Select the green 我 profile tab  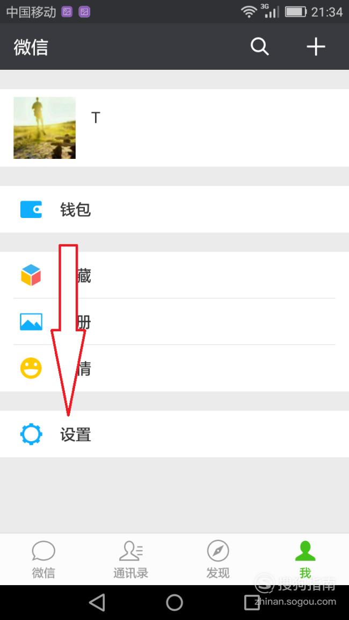coord(305,559)
